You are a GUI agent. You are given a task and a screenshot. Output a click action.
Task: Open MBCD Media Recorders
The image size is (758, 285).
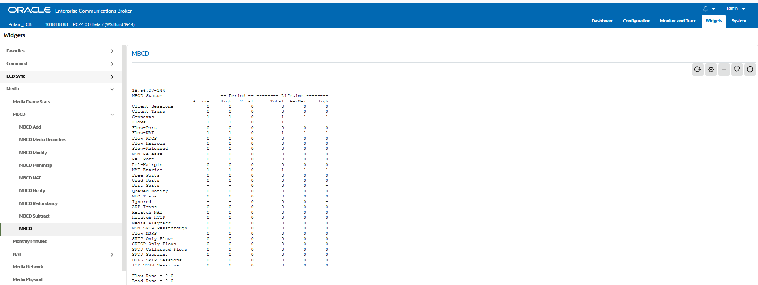pos(43,140)
